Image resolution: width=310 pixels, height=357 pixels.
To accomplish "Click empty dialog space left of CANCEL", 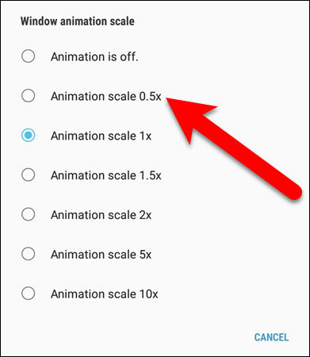I will (132, 337).
